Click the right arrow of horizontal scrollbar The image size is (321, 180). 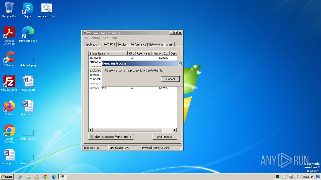pyautogui.click(x=175, y=130)
